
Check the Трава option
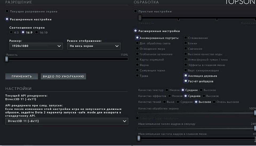(x=137, y=76)
